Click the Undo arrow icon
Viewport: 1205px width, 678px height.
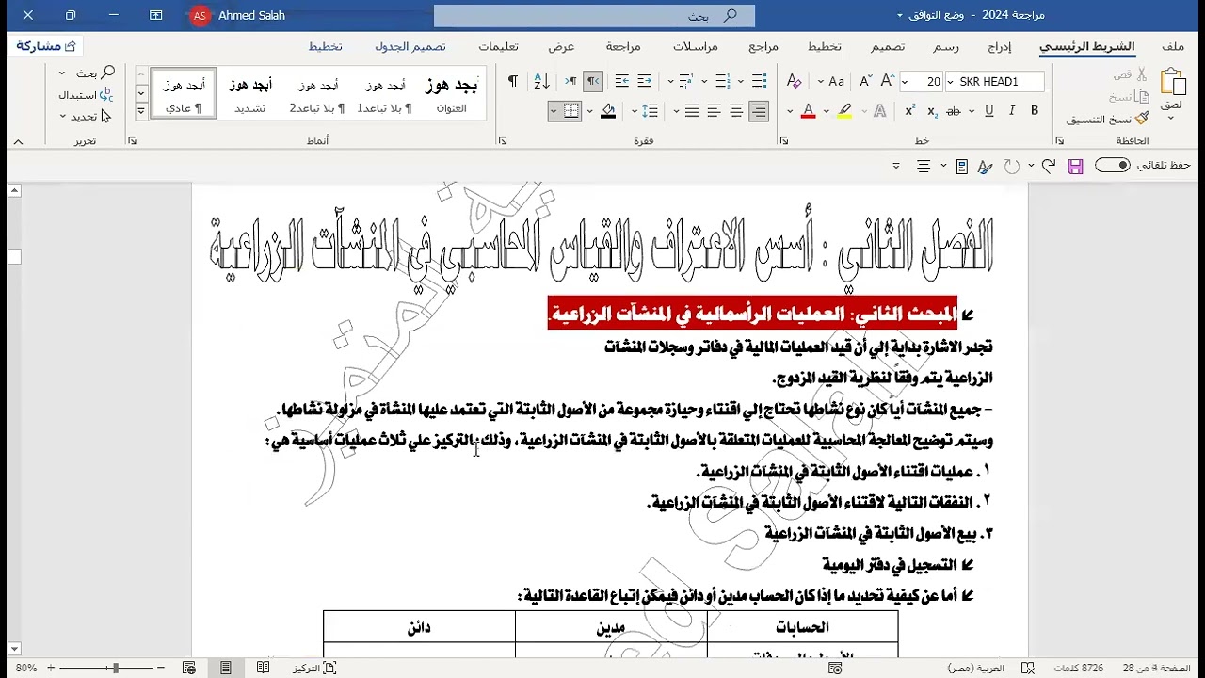coord(1048,167)
